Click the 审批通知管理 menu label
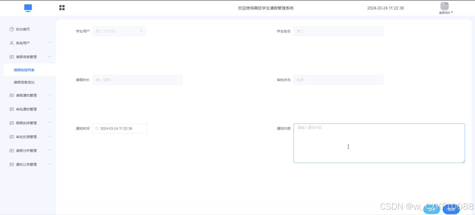Viewport: 475px width, 215px height. pyautogui.click(x=26, y=109)
